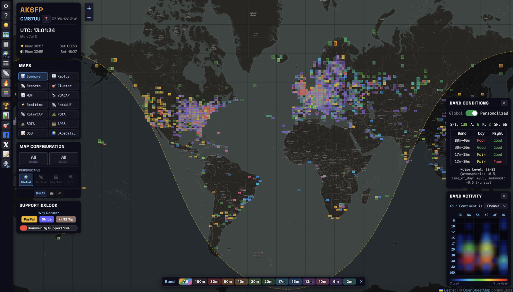Click the satellite dish sidebar icon
The height and width of the screenshot is (292, 513).
(6, 73)
